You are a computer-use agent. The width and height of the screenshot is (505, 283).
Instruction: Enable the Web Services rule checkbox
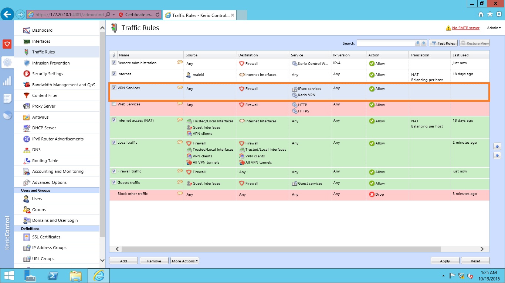coord(114,104)
